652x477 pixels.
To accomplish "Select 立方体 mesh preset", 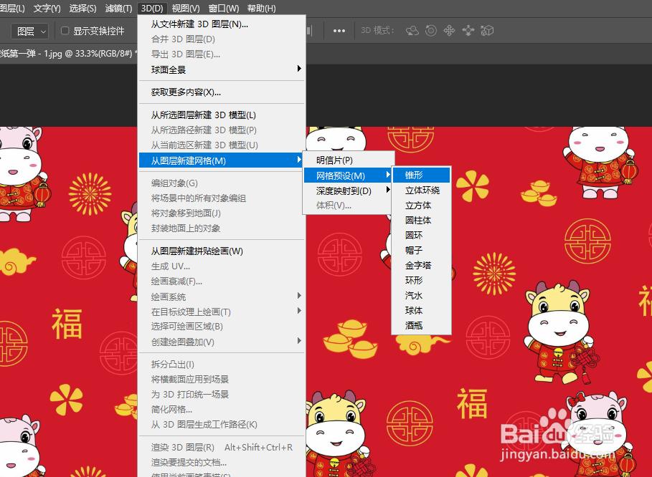I will click(x=421, y=205).
